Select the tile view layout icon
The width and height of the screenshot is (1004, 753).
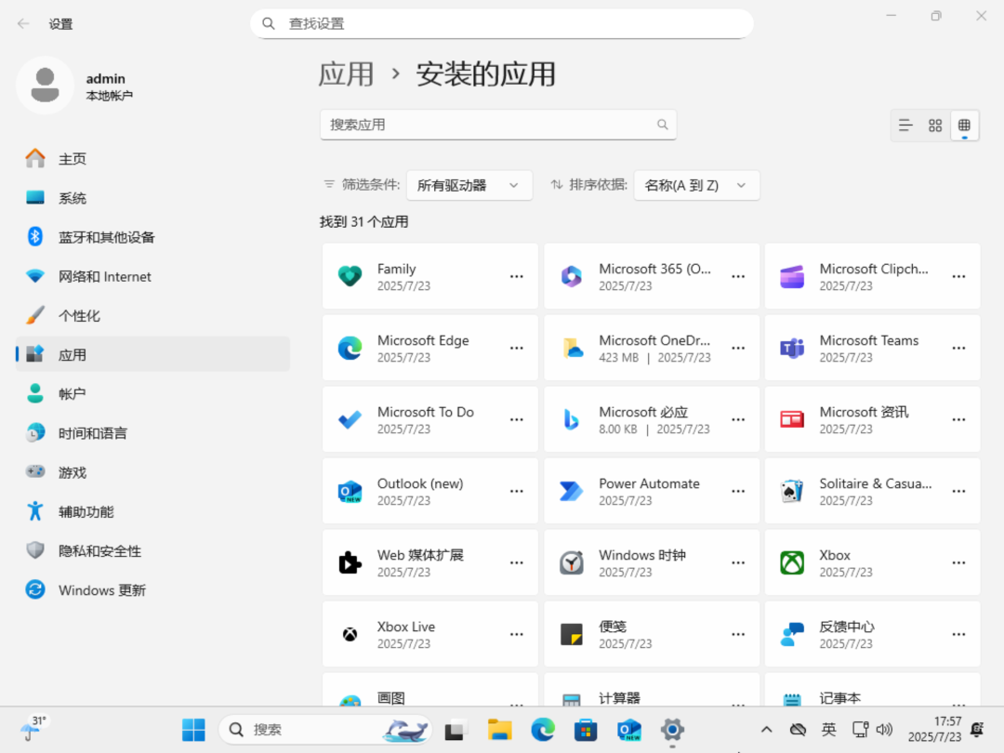point(964,125)
